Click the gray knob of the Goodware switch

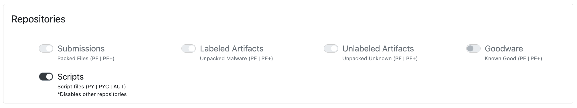point(470,49)
